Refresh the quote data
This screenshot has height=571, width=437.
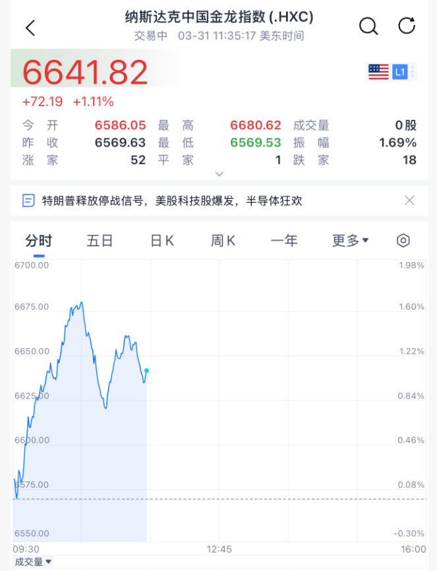(407, 26)
